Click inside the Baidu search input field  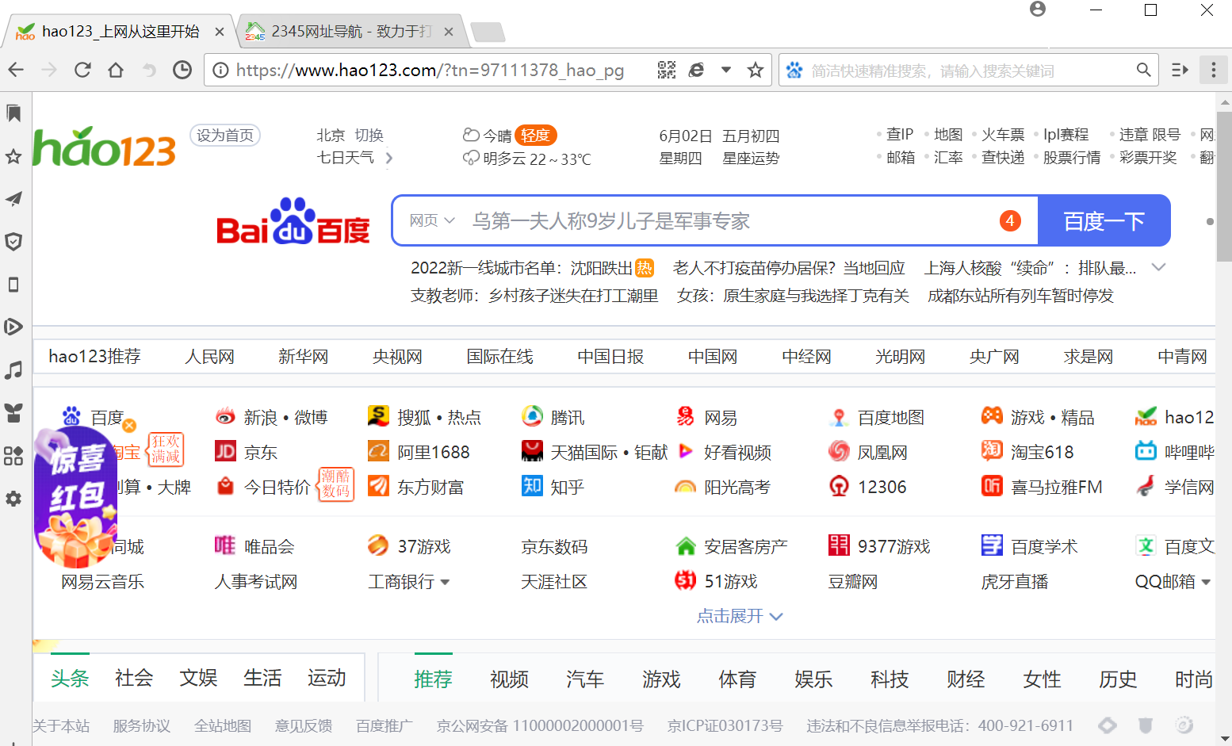click(714, 220)
